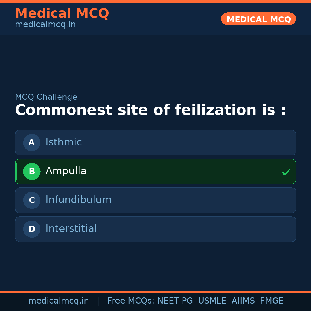Click FMGE in the footer
Screen dimensions: 311x311
(x=272, y=301)
